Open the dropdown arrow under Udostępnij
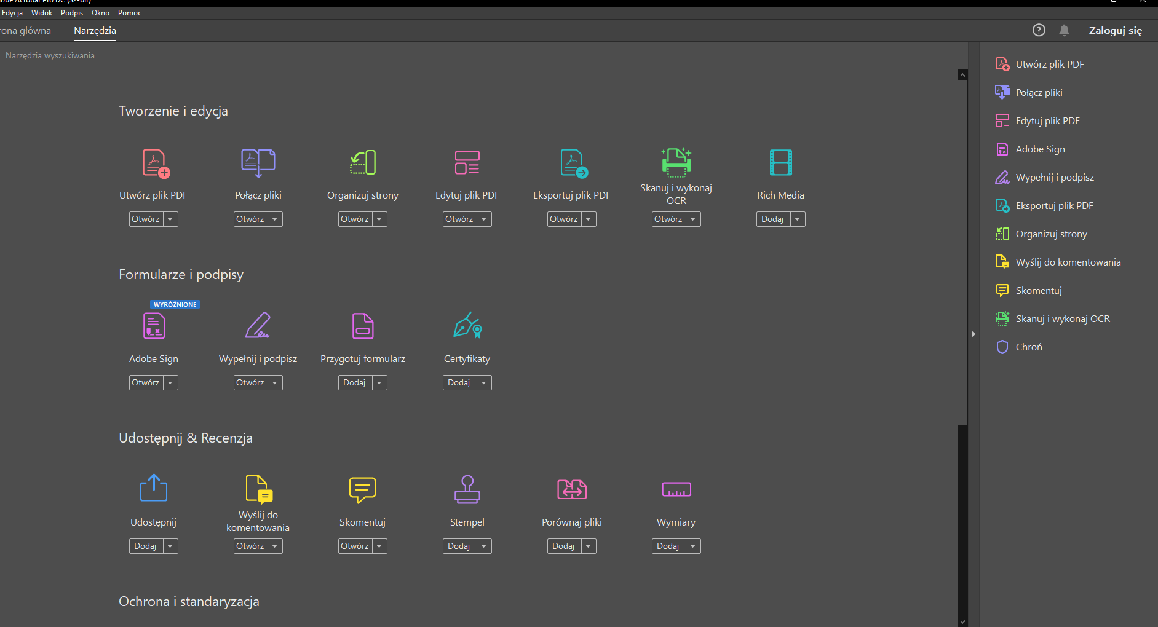The image size is (1158, 627). coord(170,546)
